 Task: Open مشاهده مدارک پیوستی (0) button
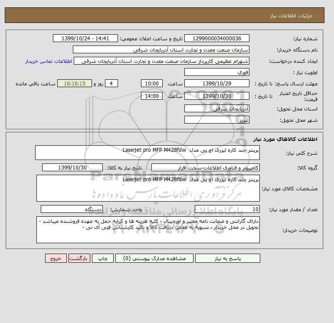click(154, 258)
